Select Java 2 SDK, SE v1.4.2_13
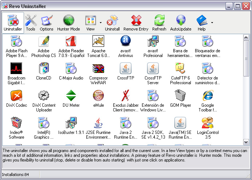The width and height of the screenshot is (252, 180). point(153,128)
